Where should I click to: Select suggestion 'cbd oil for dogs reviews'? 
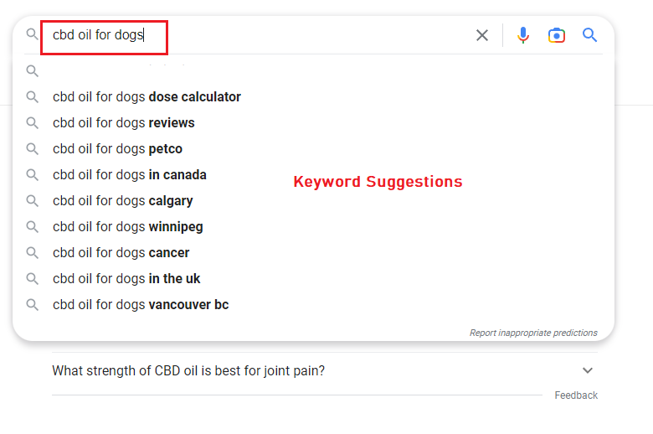[124, 123]
